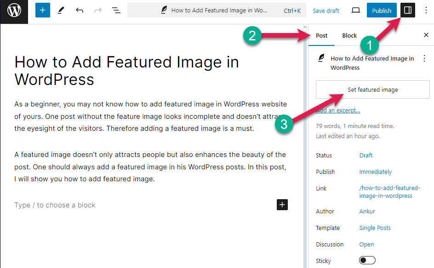Toggle the Sticky switch
Viewport: 434px width, 268px height.
point(367,260)
